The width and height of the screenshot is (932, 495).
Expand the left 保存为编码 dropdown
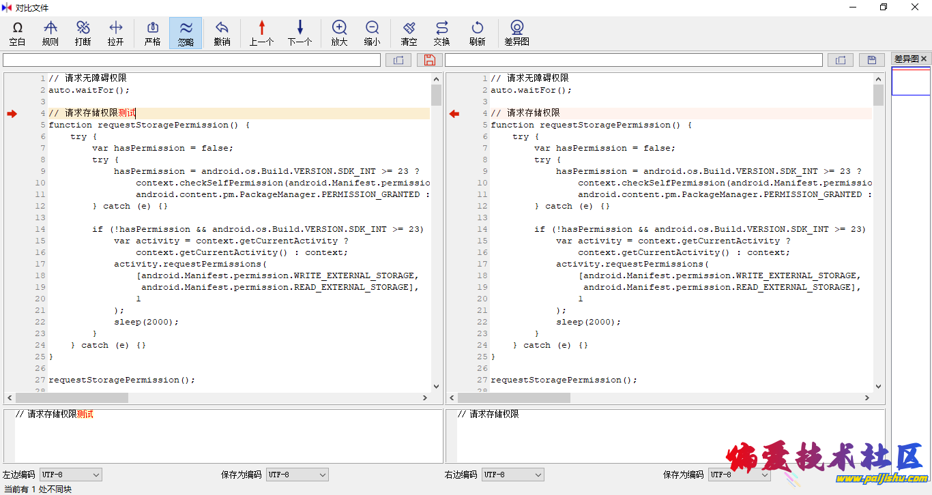(297, 475)
